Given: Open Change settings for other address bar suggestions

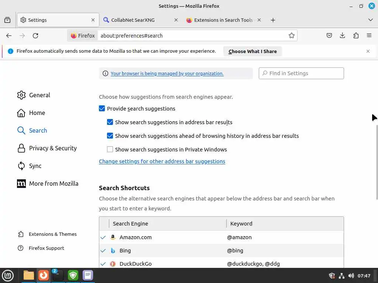Looking at the screenshot, I should click(162, 161).
